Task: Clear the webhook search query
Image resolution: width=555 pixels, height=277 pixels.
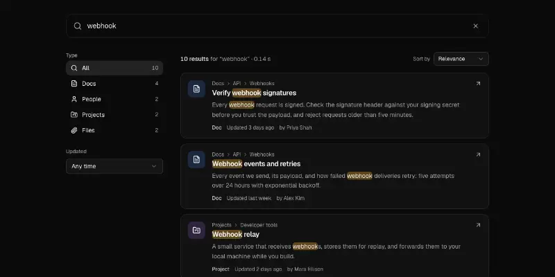Action: point(475,26)
